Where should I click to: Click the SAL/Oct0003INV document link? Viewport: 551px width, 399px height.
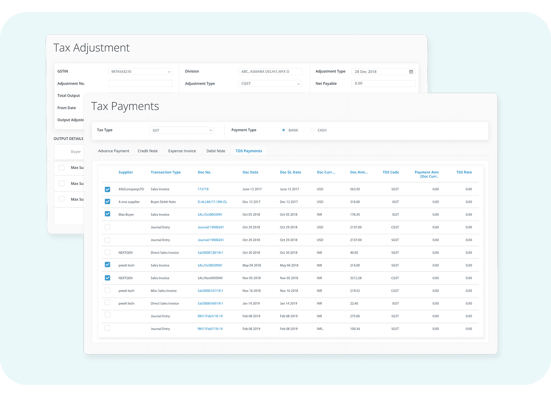210,215
